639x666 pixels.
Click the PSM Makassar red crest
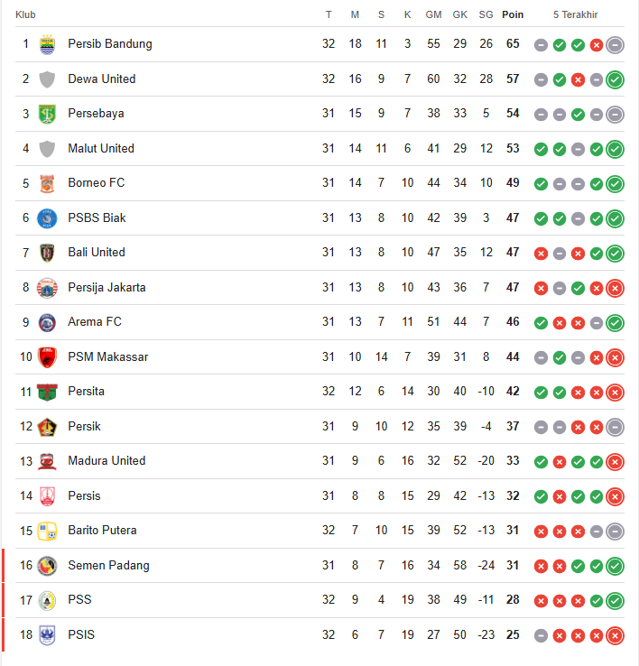click(x=47, y=357)
